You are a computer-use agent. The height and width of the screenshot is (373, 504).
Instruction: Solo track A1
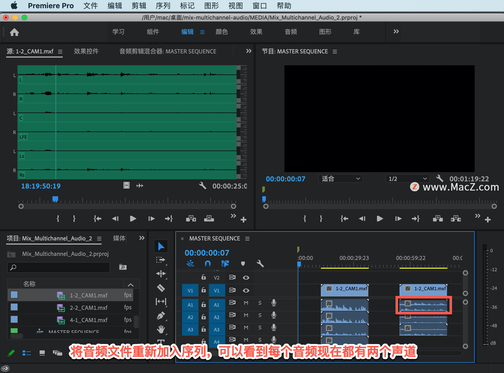click(x=260, y=303)
